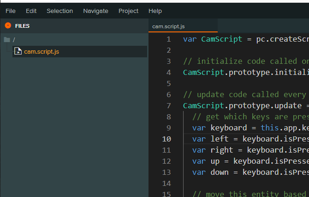This screenshot has width=309, height=197.
Task: Click the orange Files panel collapse icon
Action: (x=8, y=26)
